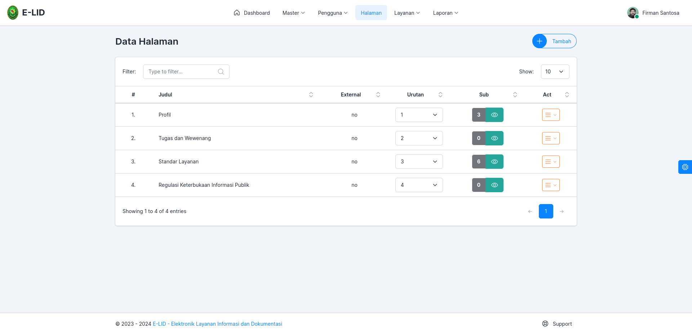This screenshot has width=692, height=334.
Task: Open Urutan dropdown for Regulasi row
Action: click(x=419, y=185)
